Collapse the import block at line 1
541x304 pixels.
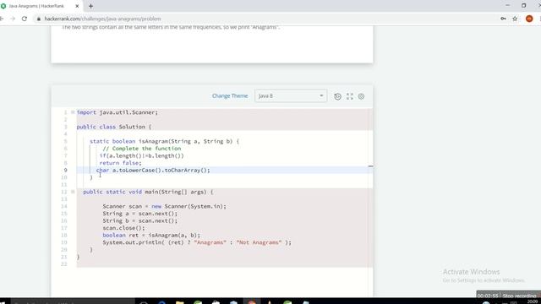[73, 112]
